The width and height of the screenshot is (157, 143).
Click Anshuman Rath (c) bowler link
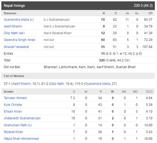(18, 125)
